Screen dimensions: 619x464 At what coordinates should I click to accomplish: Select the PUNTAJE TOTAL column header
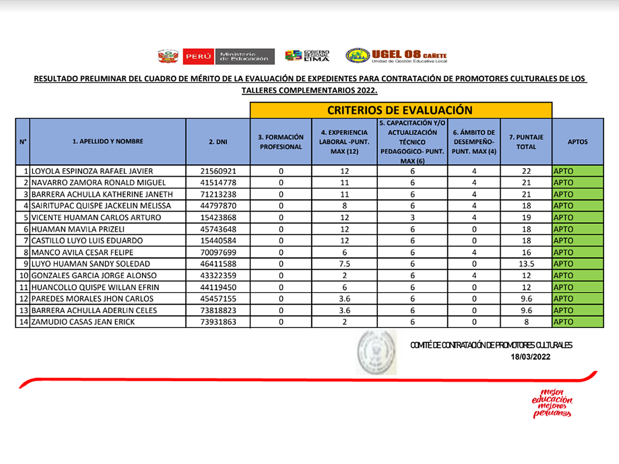526,142
